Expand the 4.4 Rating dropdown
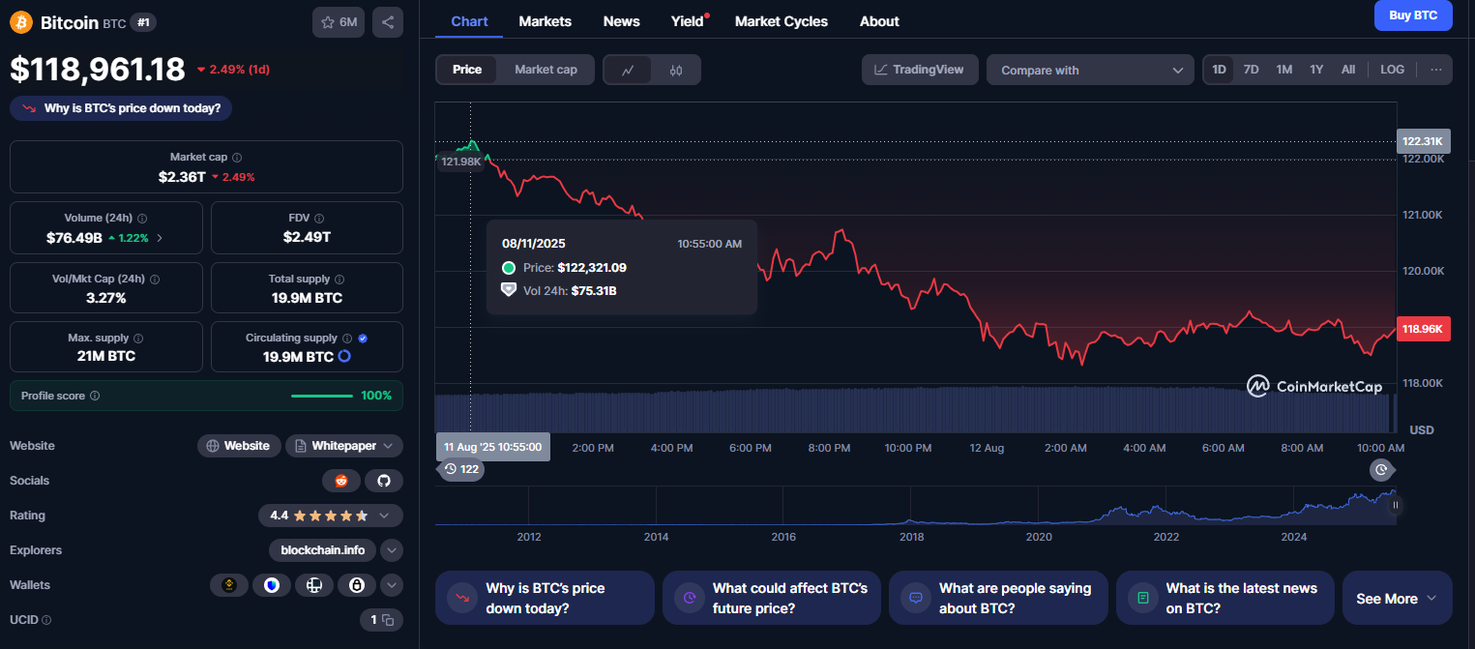Image resolution: width=1475 pixels, height=649 pixels. coord(331,516)
